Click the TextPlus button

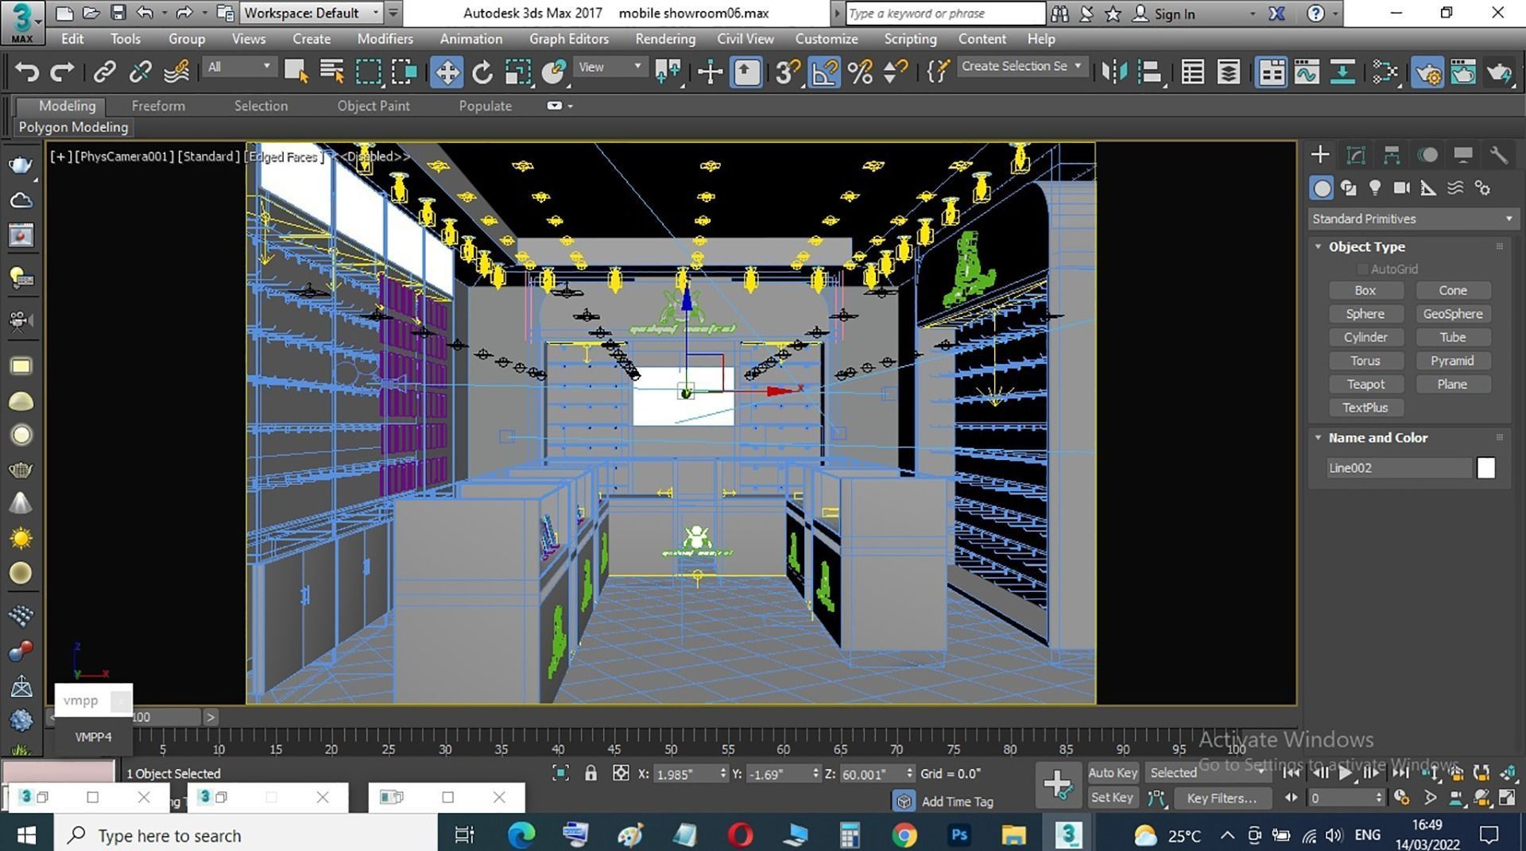[1365, 408]
